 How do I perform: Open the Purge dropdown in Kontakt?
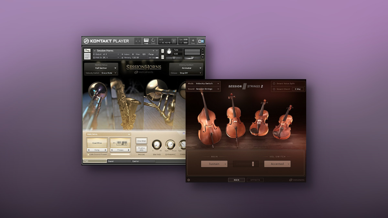[x=153, y=54]
